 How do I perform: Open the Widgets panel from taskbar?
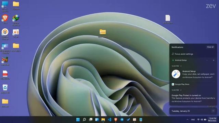97,120
